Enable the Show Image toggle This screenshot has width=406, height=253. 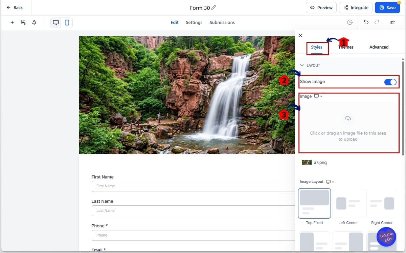pyautogui.click(x=390, y=82)
